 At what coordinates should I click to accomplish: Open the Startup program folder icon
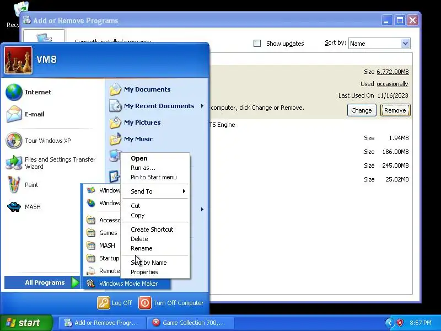[90, 258]
